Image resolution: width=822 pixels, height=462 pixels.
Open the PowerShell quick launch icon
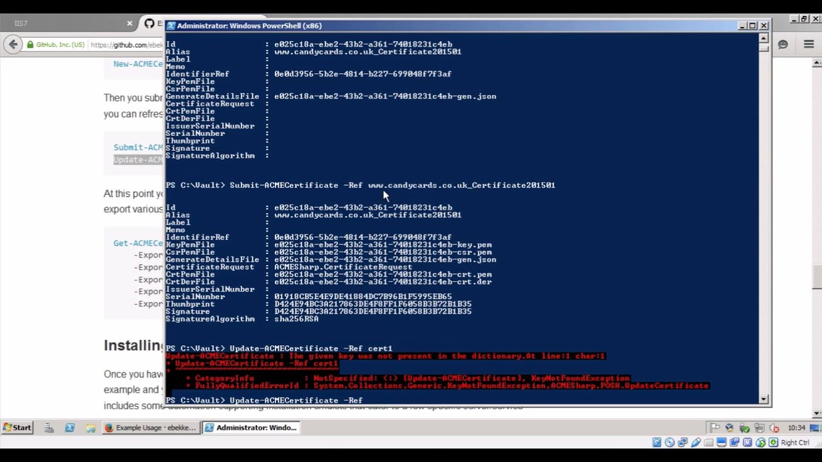(69, 427)
